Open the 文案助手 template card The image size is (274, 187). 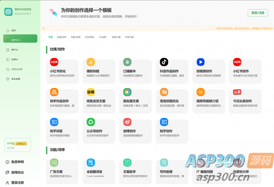pyautogui.click(x=136, y=172)
